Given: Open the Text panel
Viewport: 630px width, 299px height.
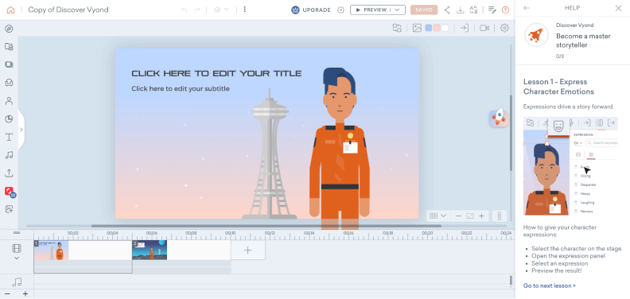Looking at the screenshot, I should tap(9, 137).
